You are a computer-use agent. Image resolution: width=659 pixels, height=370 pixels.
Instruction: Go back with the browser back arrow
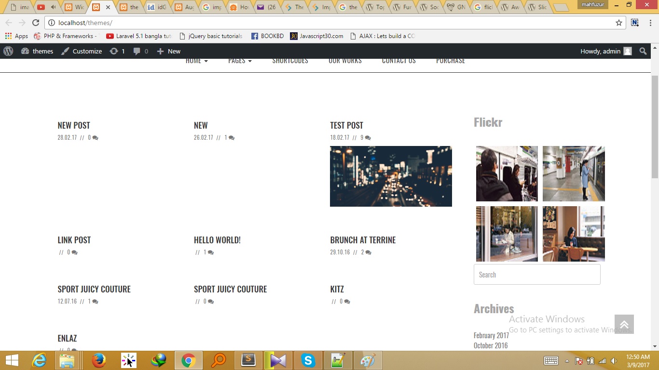(x=9, y=23)
